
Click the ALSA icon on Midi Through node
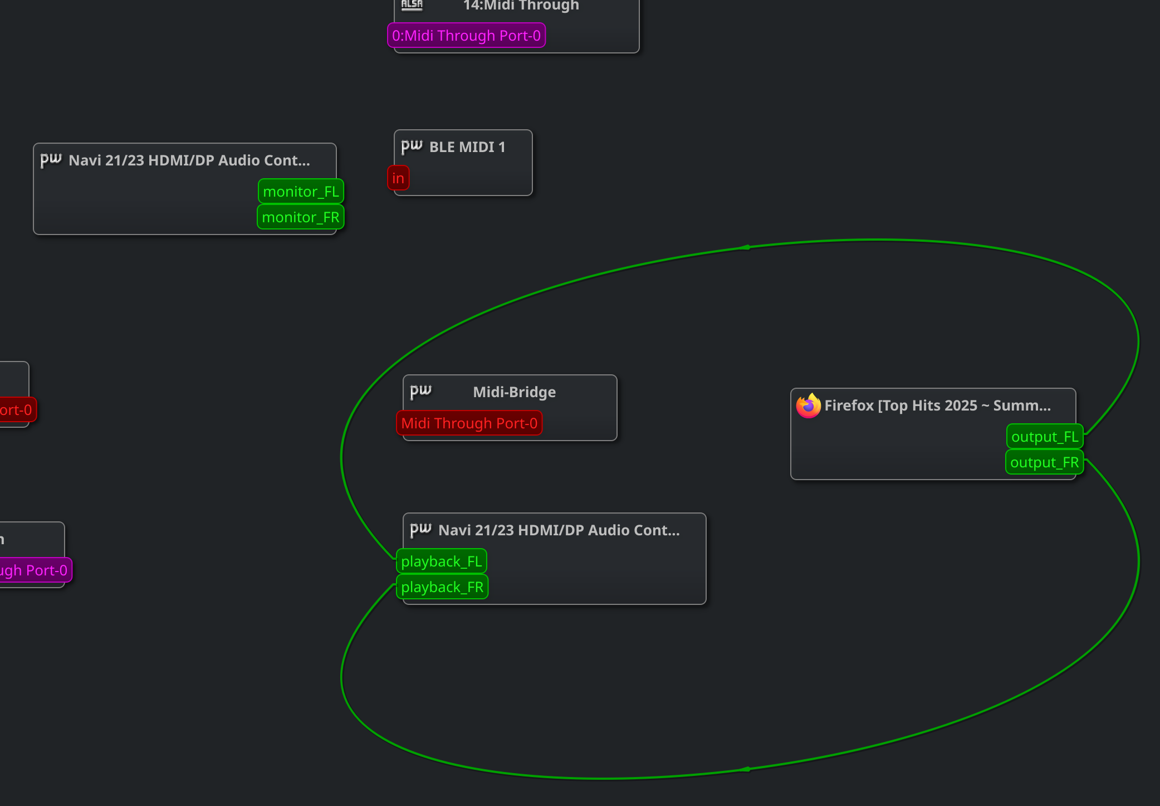412,5
